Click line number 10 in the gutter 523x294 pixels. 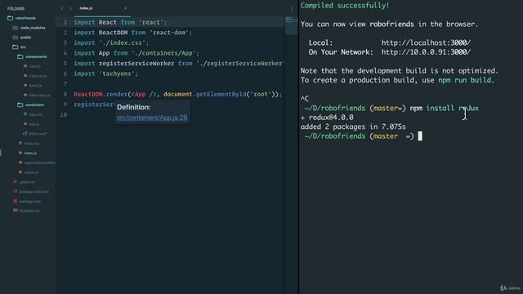[64, 114]
